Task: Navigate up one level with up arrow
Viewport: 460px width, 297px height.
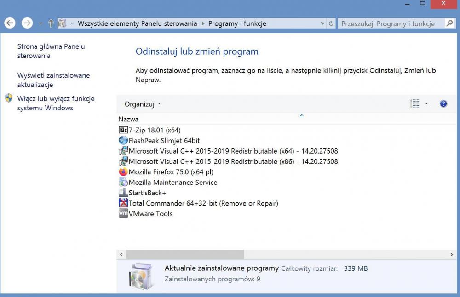Action: pos(51,23)
